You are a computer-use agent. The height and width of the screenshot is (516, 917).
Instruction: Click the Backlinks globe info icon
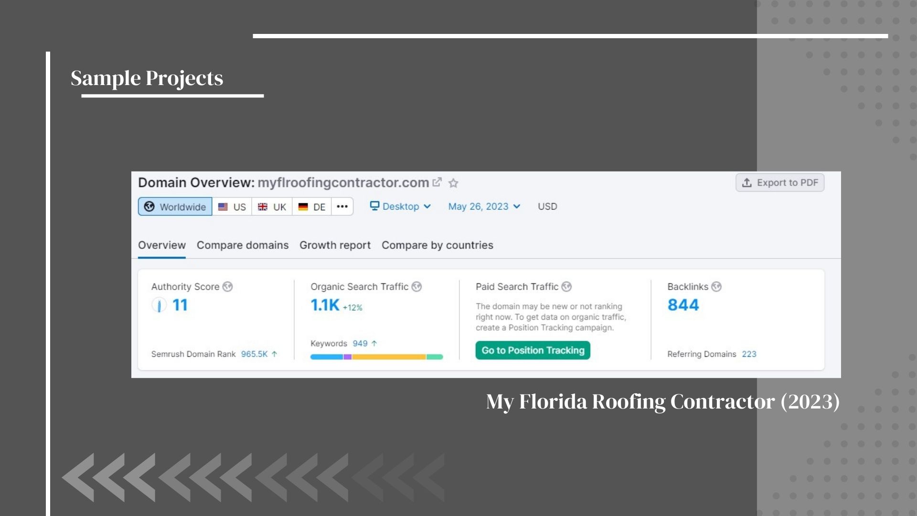click(x=716, y=287)
